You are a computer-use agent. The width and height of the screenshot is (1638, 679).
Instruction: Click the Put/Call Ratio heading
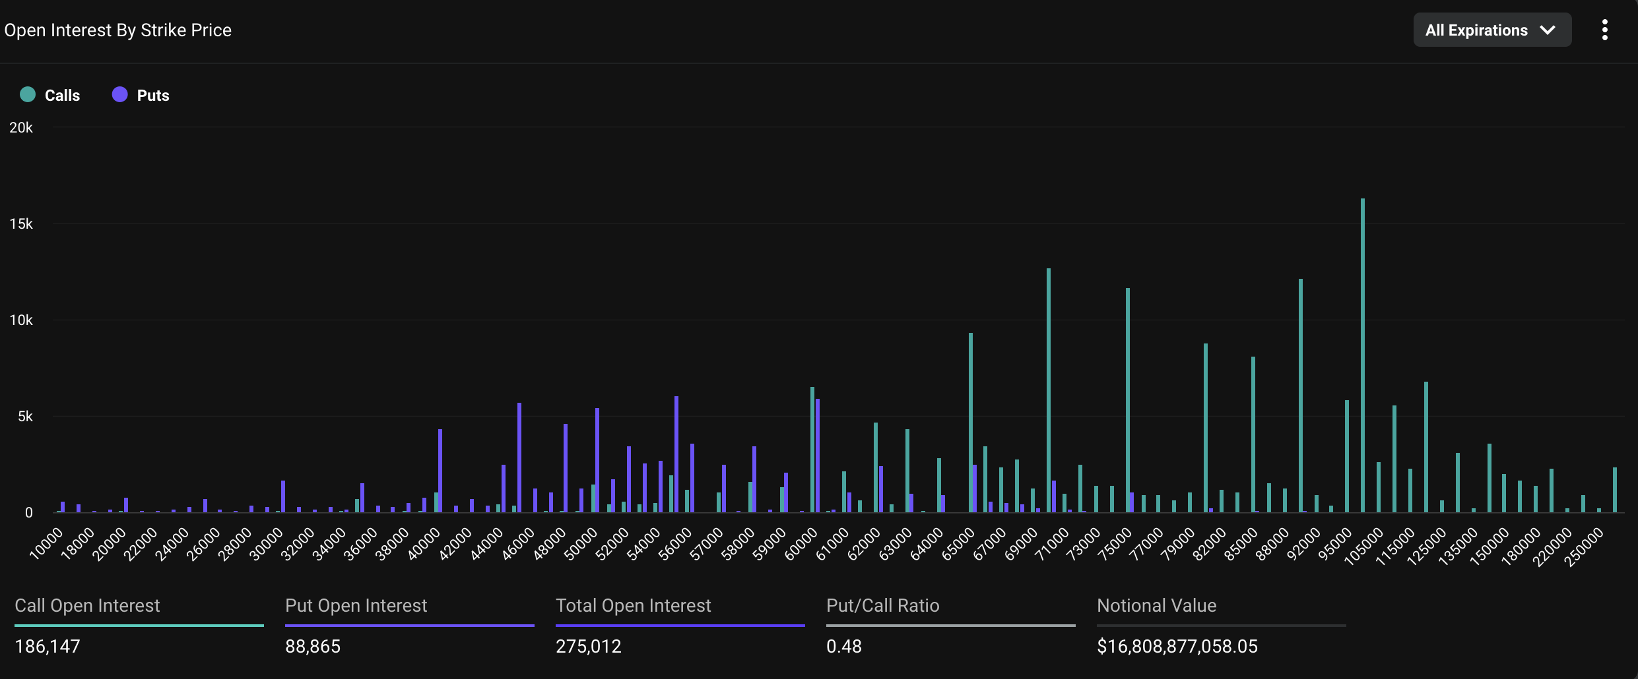coord(882,605)
